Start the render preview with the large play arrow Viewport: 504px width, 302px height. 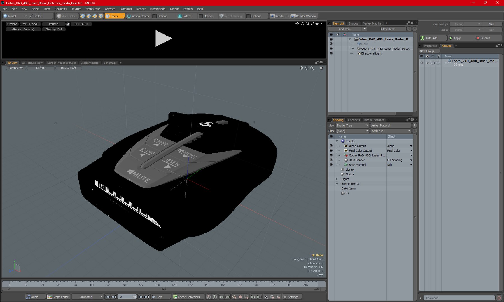164,38
